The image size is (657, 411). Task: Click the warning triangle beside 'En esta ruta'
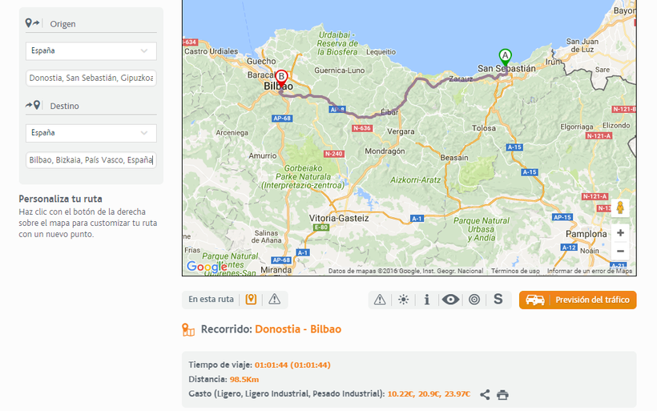pyautogui.click(x=274, y=300)
